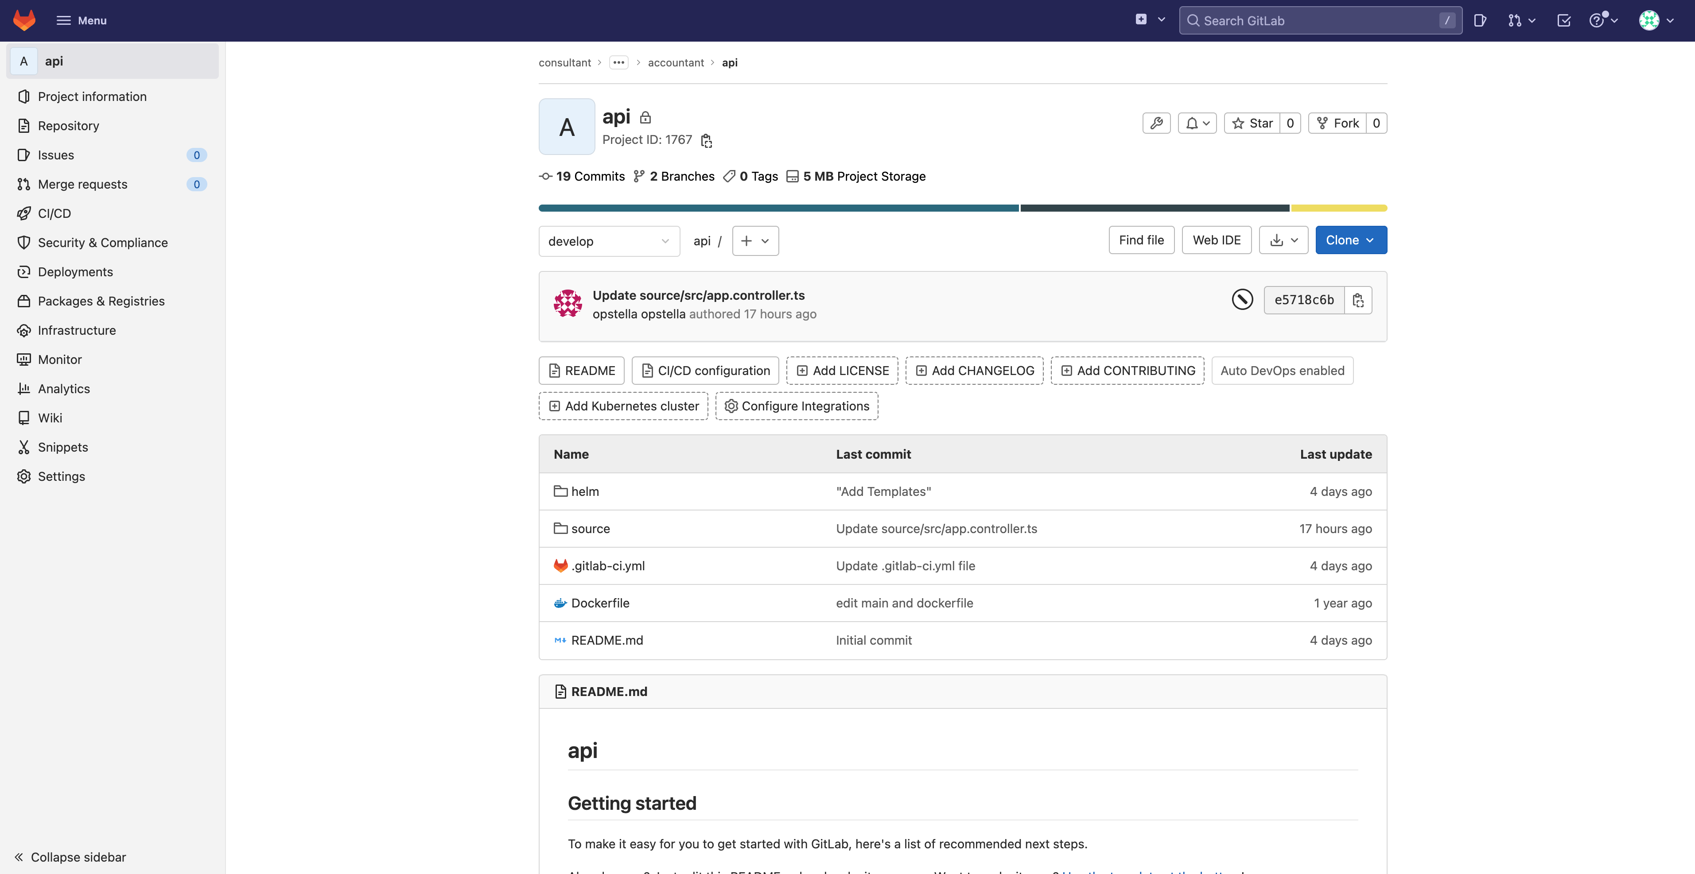This screenshot has height=874, width=1695.
Task: Open the .gitlab-ci.yml file
Action: point(608,565)
